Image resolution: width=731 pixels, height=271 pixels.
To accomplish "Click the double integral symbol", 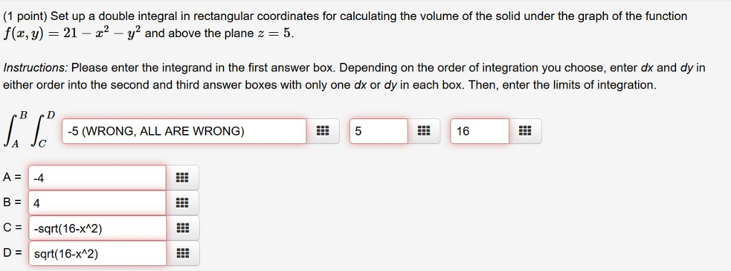I will (x=30, y=130).
